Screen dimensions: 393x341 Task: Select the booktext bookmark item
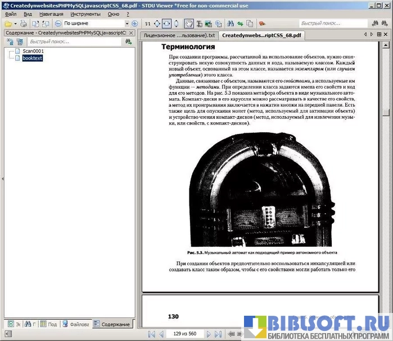(32, 58)
